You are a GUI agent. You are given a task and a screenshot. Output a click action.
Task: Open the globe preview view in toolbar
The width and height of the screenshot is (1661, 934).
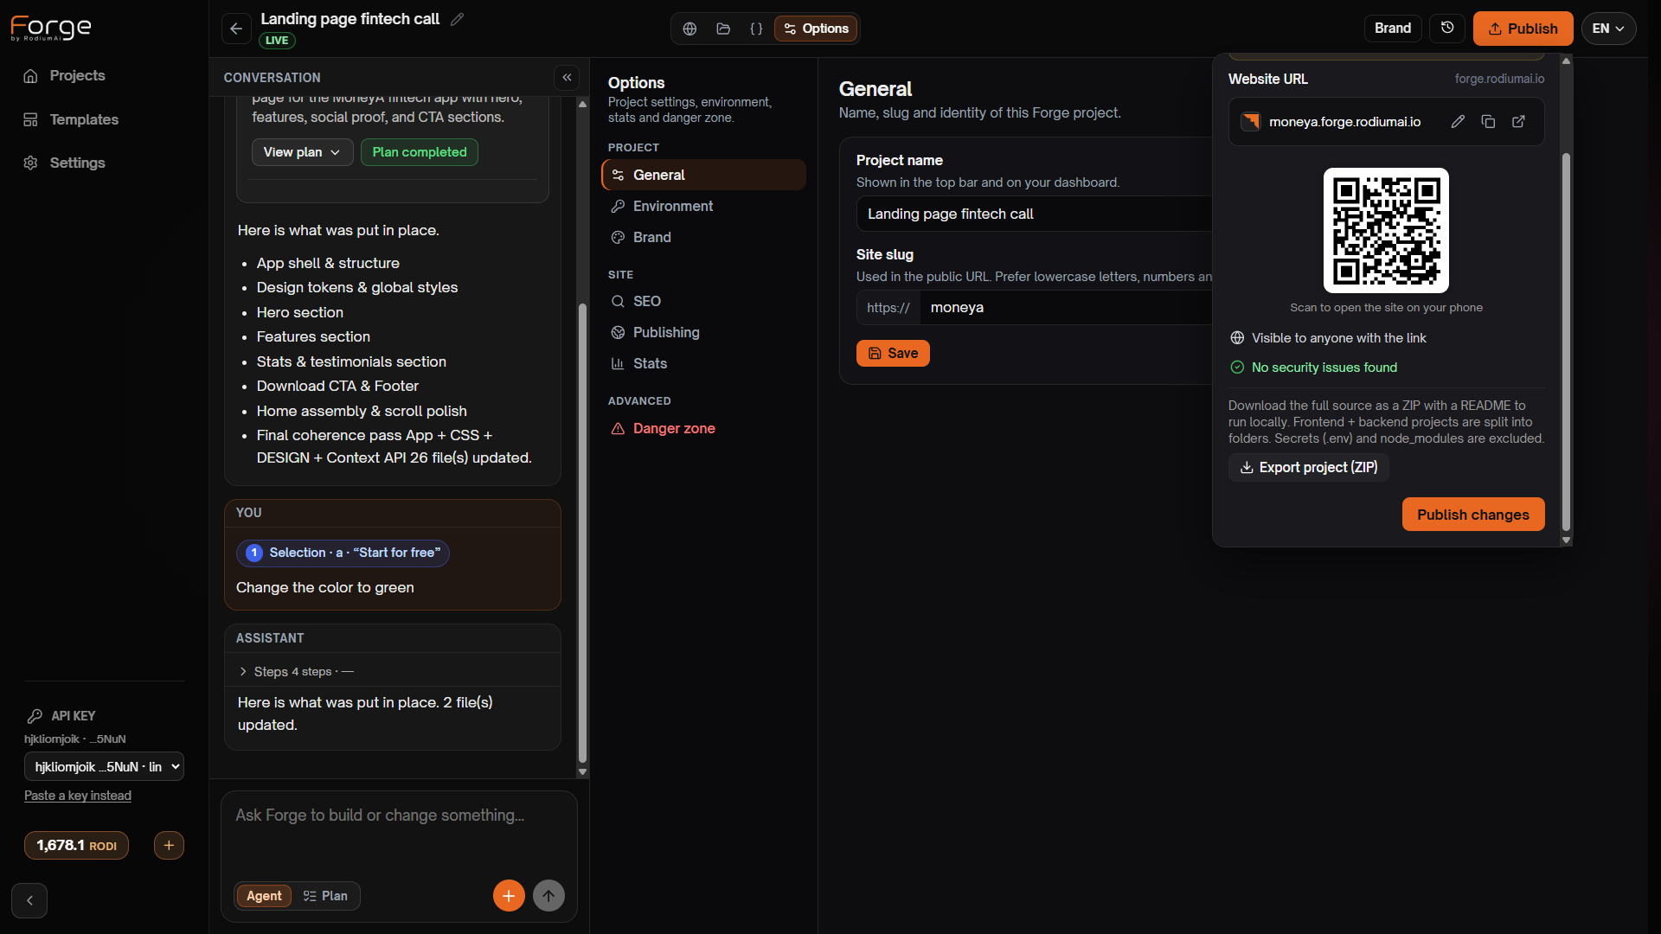click(x=689, y=29)
